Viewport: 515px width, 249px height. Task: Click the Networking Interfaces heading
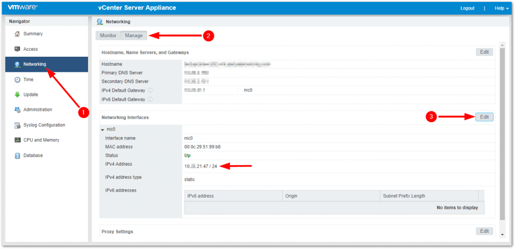[125, 117]
